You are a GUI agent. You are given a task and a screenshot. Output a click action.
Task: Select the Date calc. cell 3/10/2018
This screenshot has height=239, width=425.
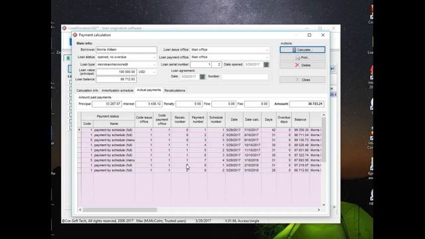[x=252, y=171]
